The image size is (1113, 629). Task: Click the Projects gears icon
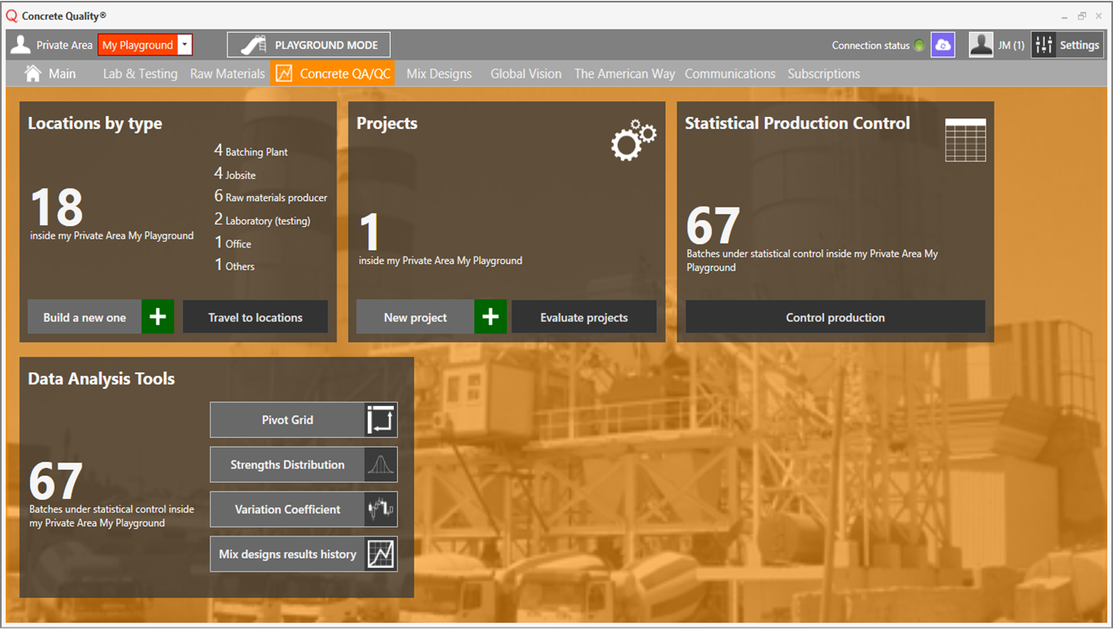pos(633,141)
